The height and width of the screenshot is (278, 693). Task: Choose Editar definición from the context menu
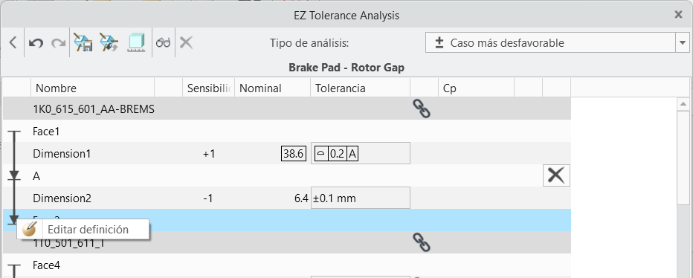pyautogui.click(x=83, y=230)
